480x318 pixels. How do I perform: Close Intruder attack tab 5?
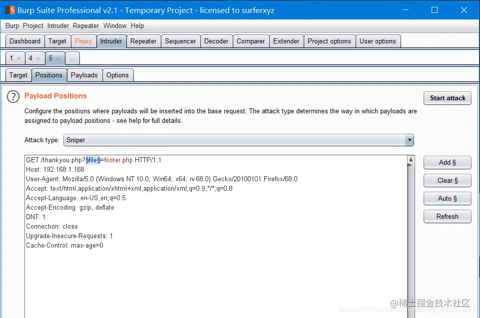[58, 58]
